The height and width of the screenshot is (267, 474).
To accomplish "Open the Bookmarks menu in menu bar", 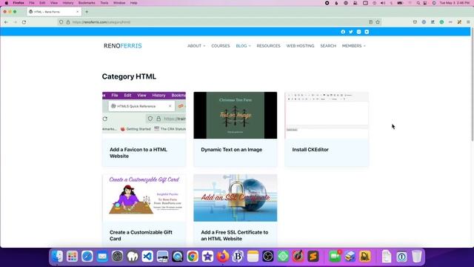I will click(x=87, y=3).
